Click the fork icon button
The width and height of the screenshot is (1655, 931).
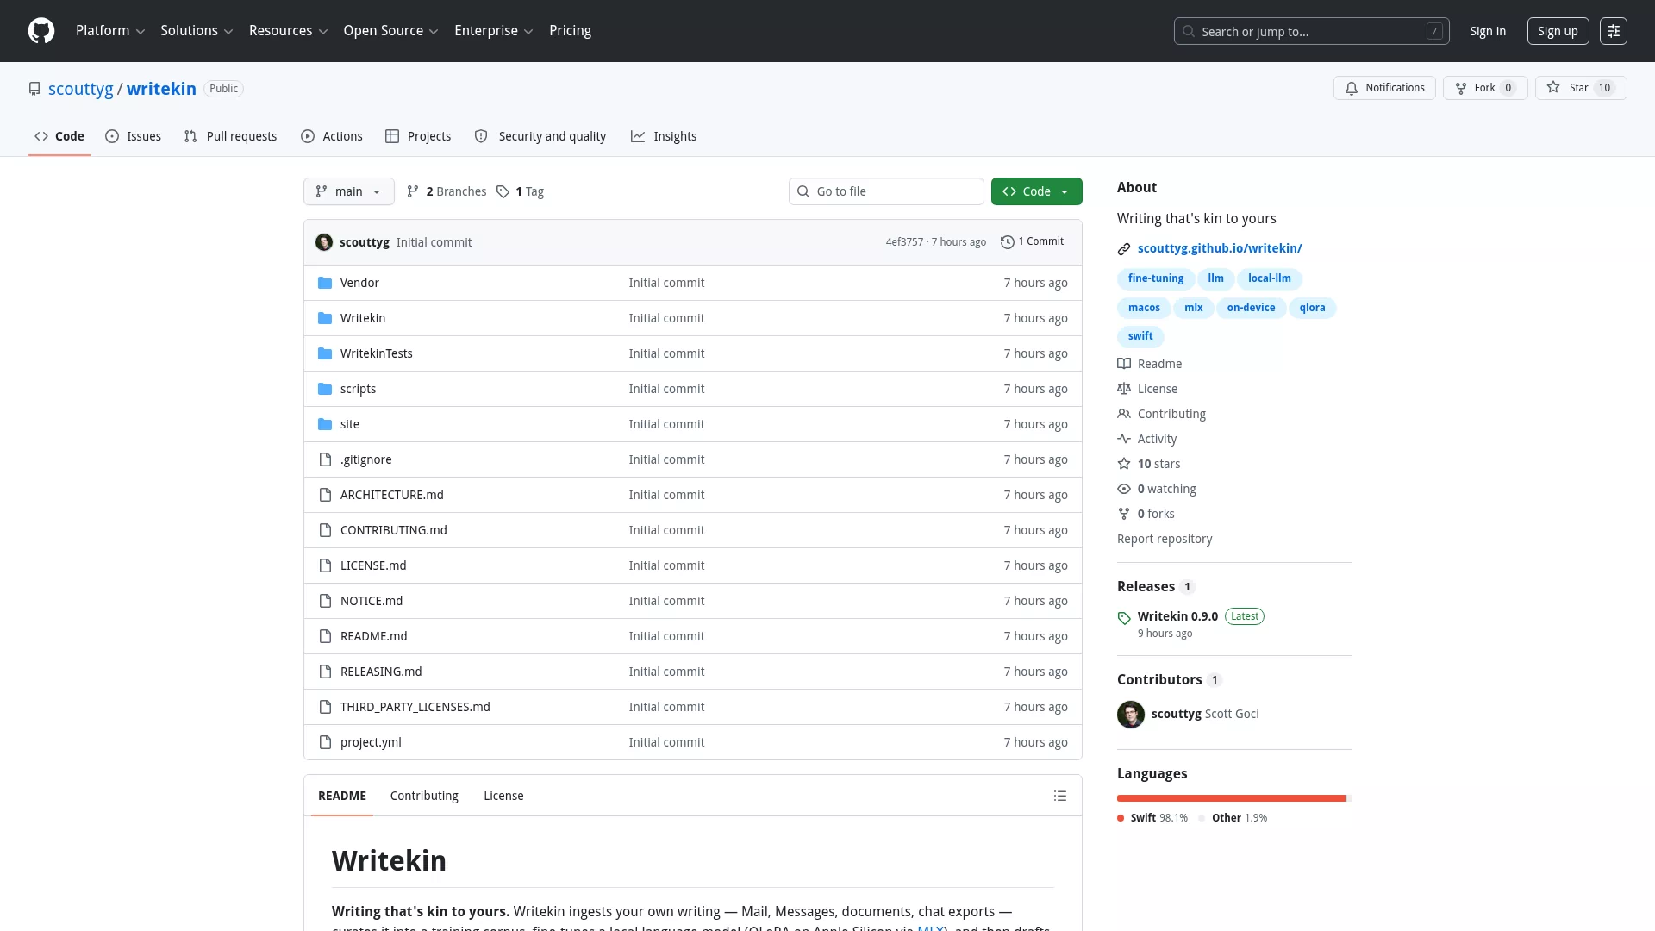(x=1461, y=88)
